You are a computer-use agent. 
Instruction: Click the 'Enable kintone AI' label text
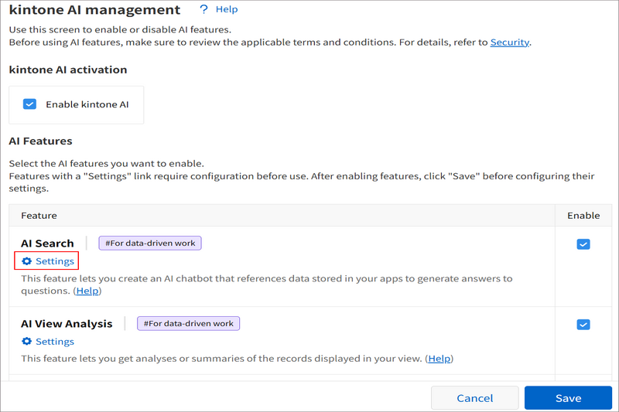point(87,104)
